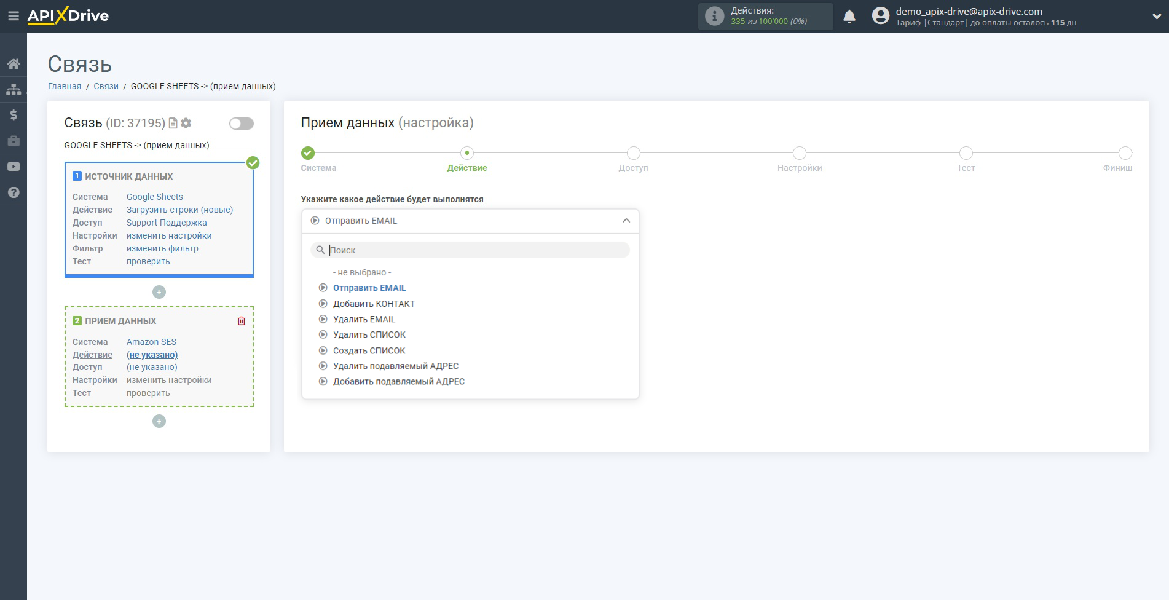Open the Главная breadcrumb link
The width and height of the screenshot is (1169, 600).
click(65, 86)
